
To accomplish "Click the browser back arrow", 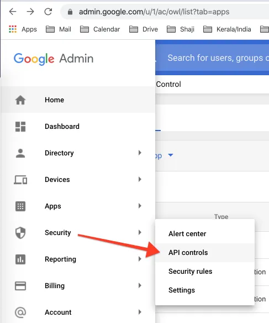I will (13, 12).
